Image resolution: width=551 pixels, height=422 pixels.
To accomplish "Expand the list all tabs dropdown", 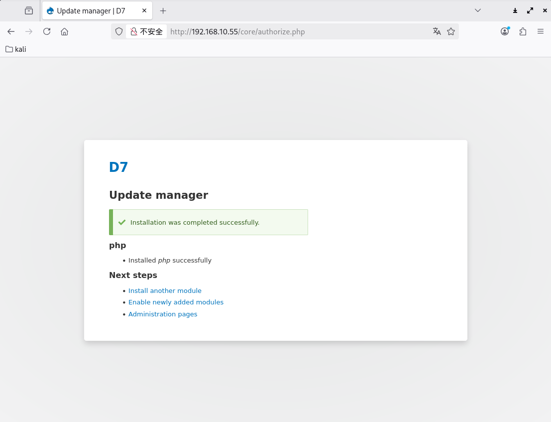I will [478, 10].
